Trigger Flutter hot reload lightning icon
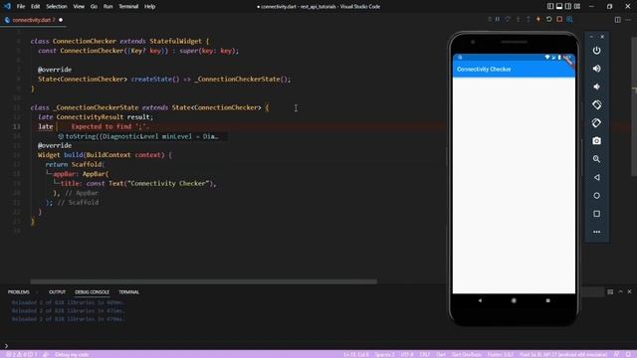The height and width of the screenshot is (358, 637). [538, 19]
